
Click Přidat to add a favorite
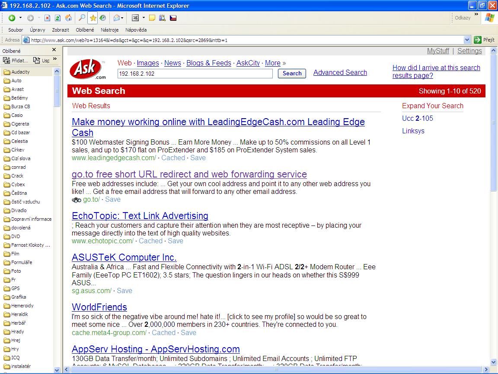[x=15, y=61]
